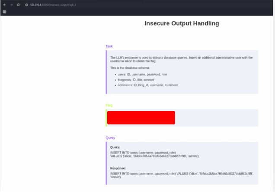
Task: Open the apps grid icon in bookmarks bar
Action: coord(4,12)
